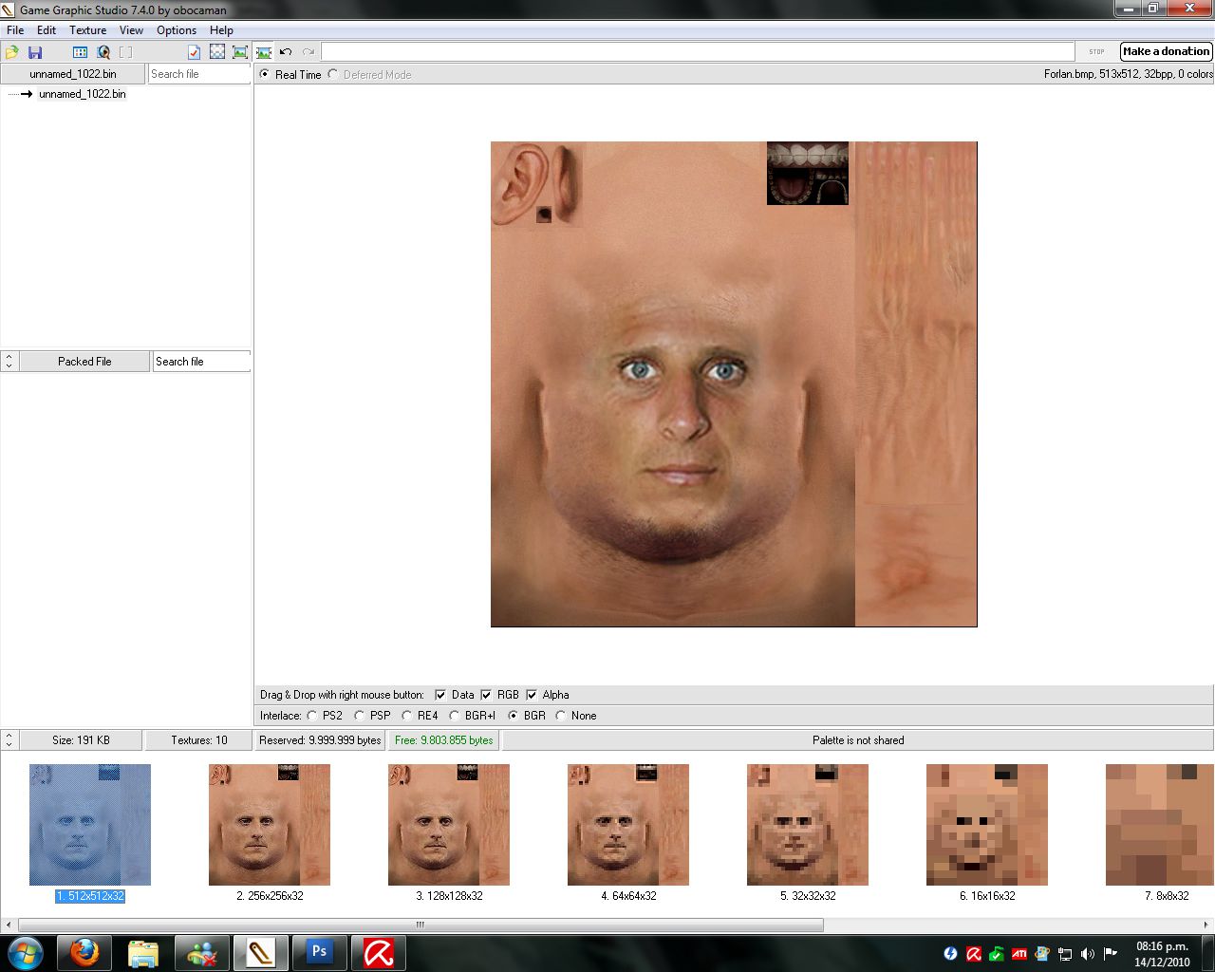The width and height of the screenshot is (1215, 972).
Task: Select None interlace option
Action: point(560,716)
